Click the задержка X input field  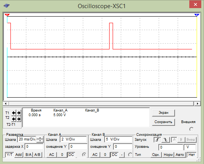pos(34,147)
